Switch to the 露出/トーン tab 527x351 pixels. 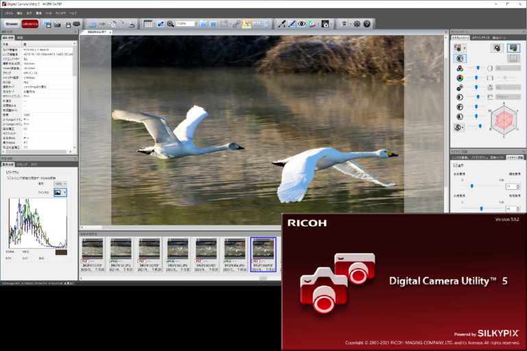click(499, 38)
